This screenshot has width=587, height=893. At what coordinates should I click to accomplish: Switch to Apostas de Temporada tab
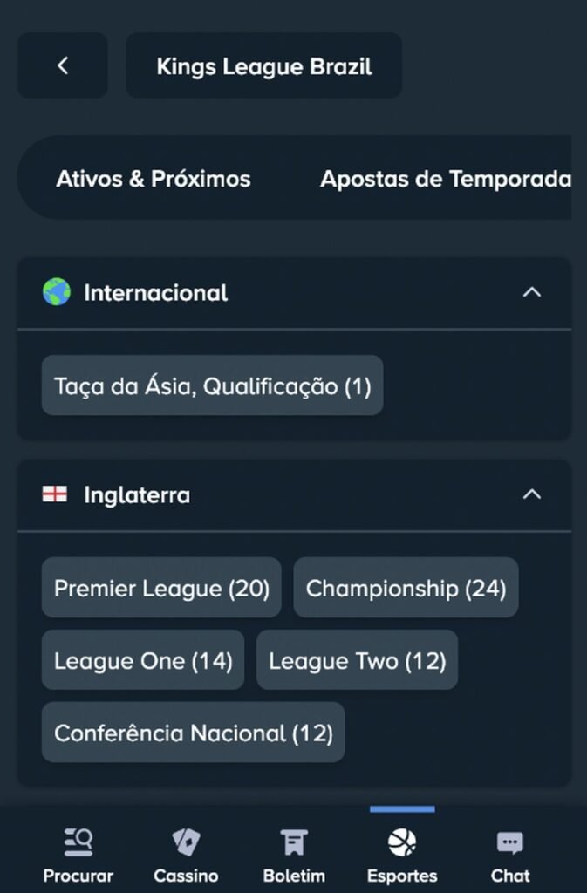point(443,179)
